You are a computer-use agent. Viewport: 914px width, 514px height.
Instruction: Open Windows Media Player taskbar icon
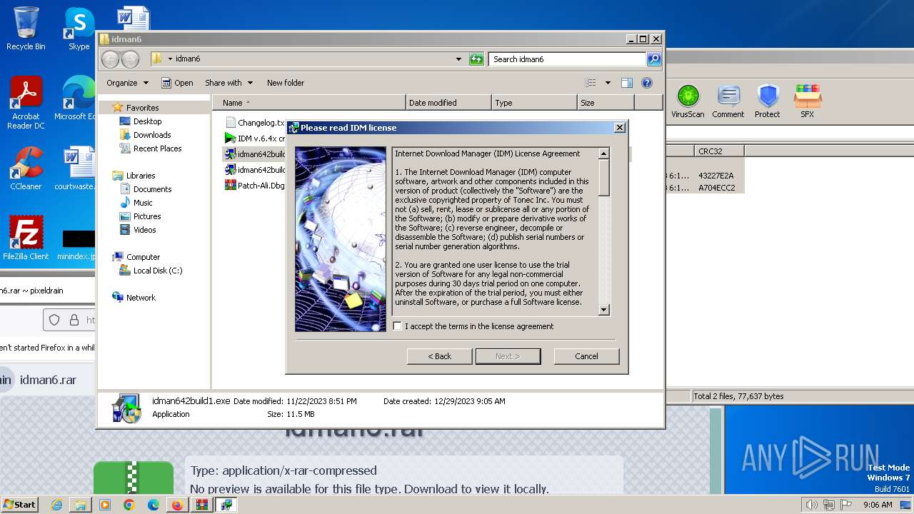click(105, 505)
